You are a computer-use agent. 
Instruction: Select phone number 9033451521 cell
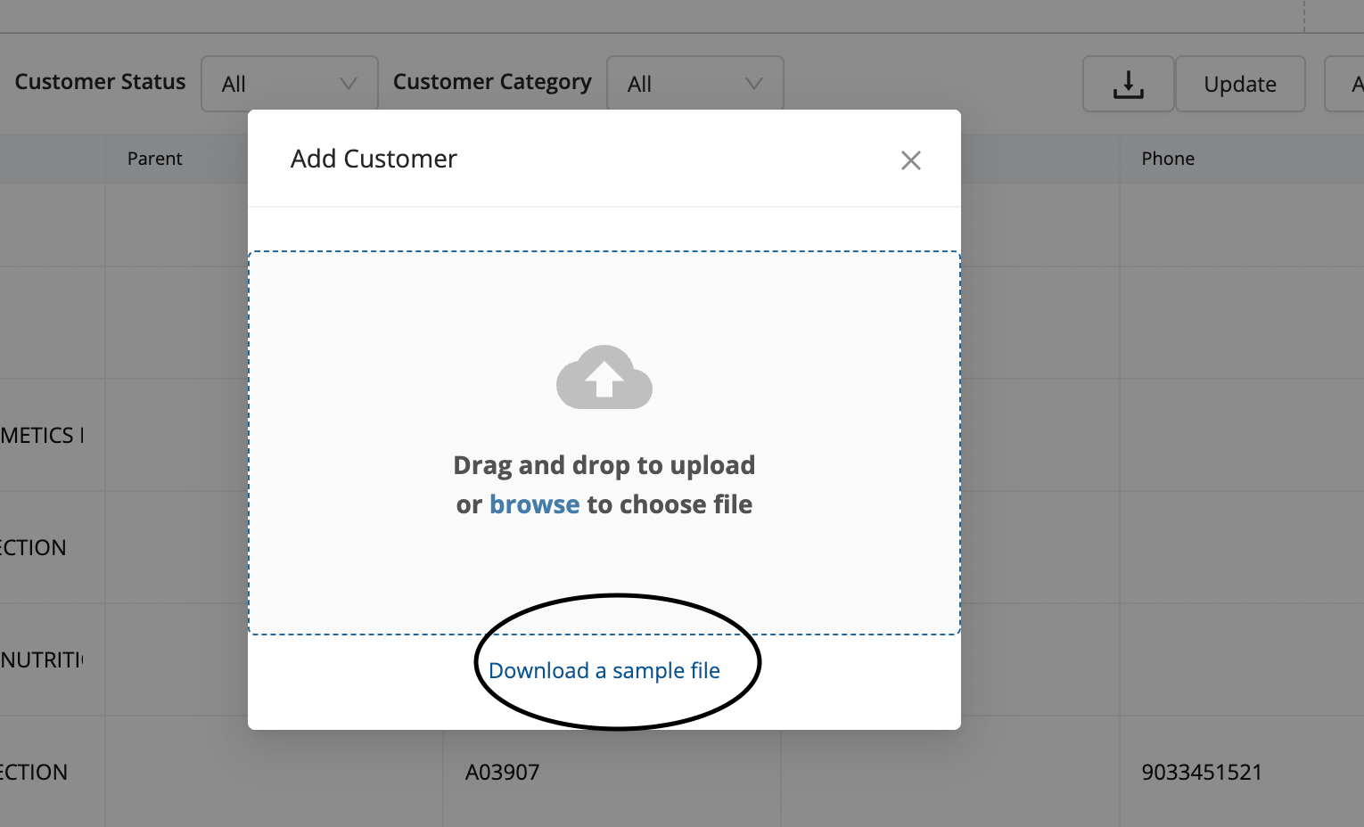pos(1202,772)
